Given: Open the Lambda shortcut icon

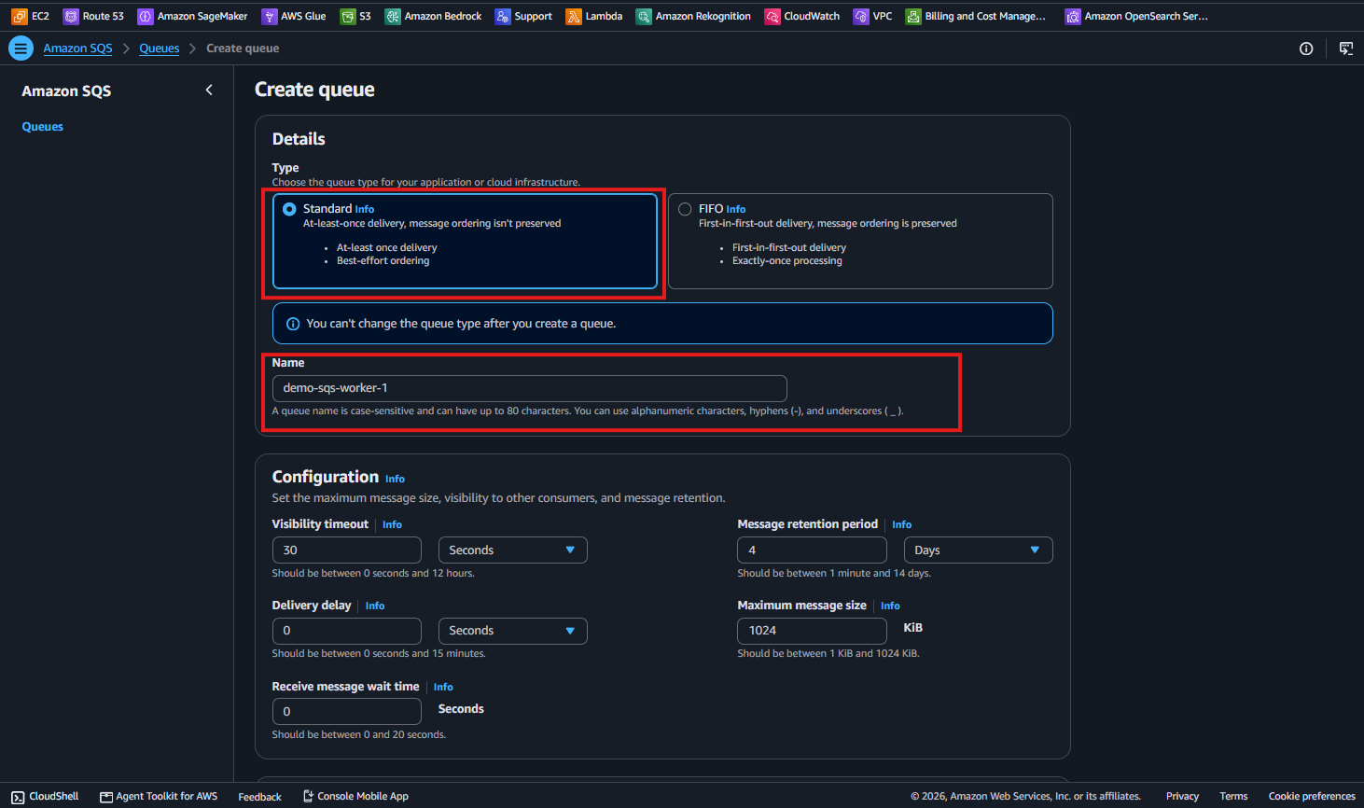Looking at the screenshot, I should tap(574, 16).
